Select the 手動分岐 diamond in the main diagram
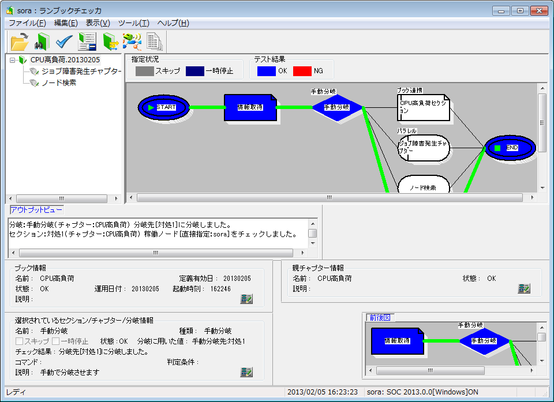Viewport: 554px width, 402px height. [338, 107]
